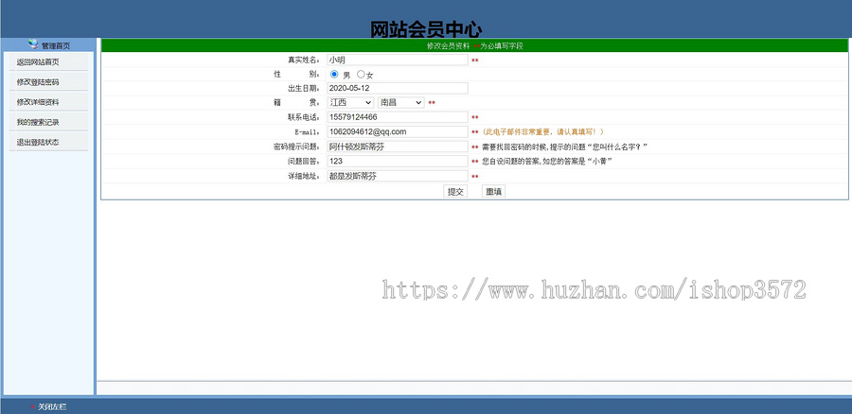The height and width of the screenshot is (414, 852).
Task: Reset the form with 重填 button
Action: [x=493, y=192]
